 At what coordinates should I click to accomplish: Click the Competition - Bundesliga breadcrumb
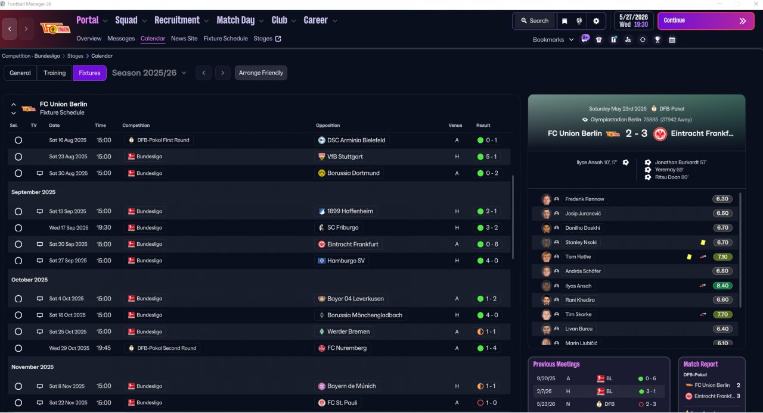[x=31, y=56]
